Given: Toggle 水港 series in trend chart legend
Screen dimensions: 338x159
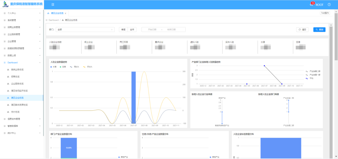Looking at the screenshot, I should click(x=54, y=67).
